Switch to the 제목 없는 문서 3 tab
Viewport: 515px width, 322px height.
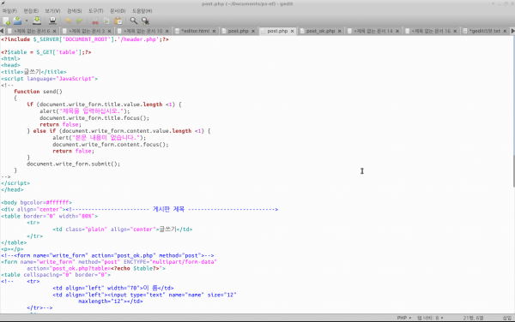click(87, 31)
